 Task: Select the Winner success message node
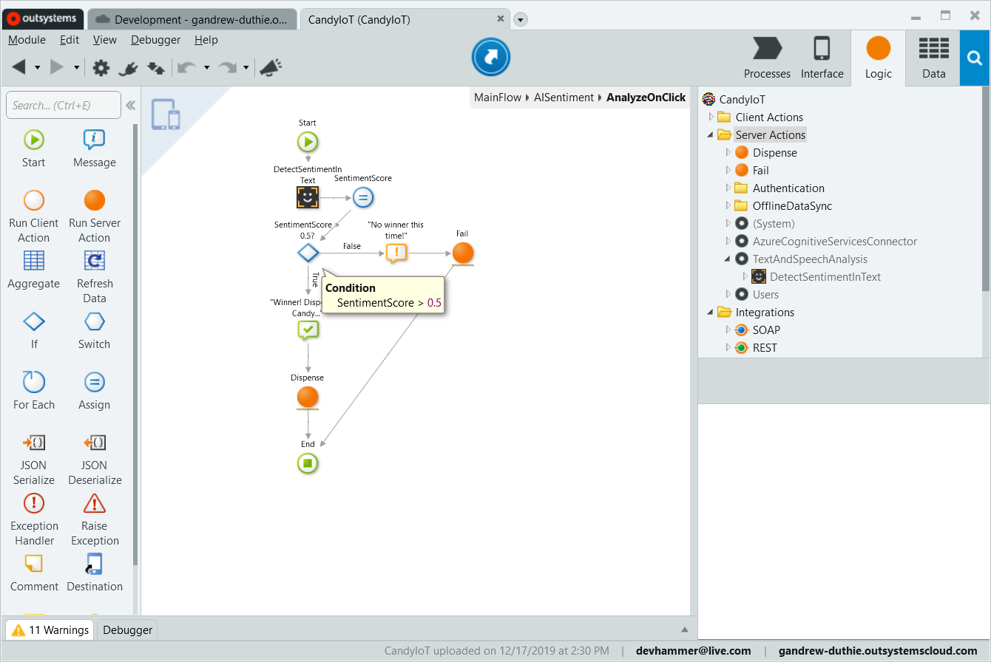308,330
